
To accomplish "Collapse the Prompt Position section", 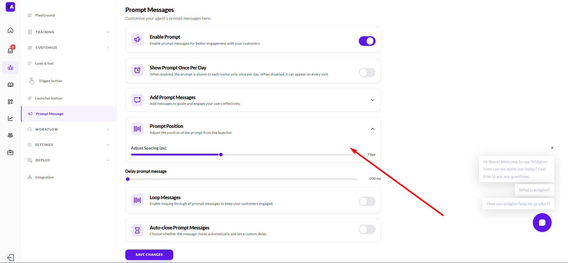I will [372, 129].
